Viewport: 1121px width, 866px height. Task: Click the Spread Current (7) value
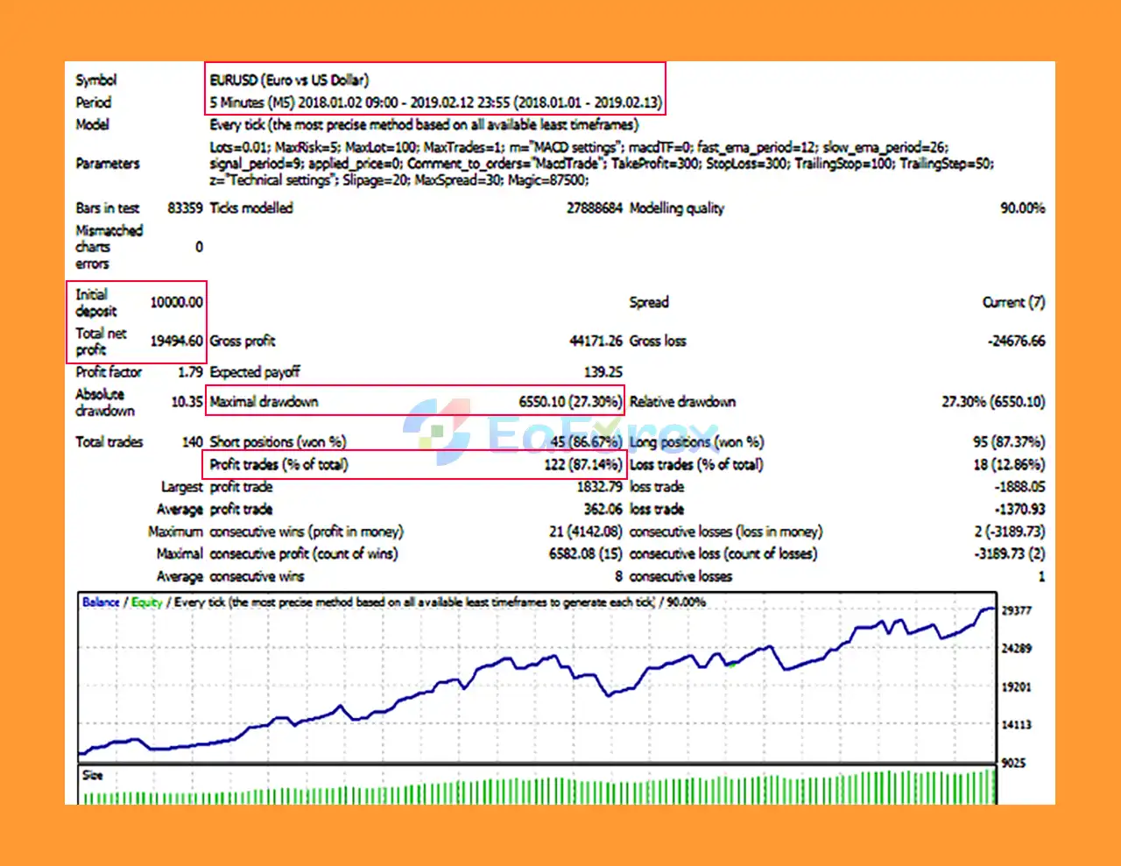1014,301
